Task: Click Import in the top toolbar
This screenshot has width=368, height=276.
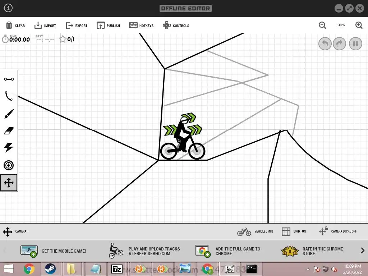Action: pyautogui.click(x=45, y=26)
